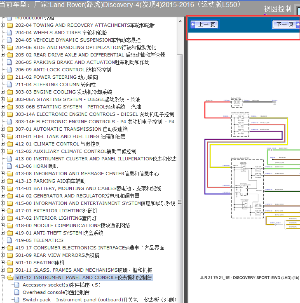Click document icon of Overhead console
This screenshot has height=303, width=300.
tap(17, 292)
